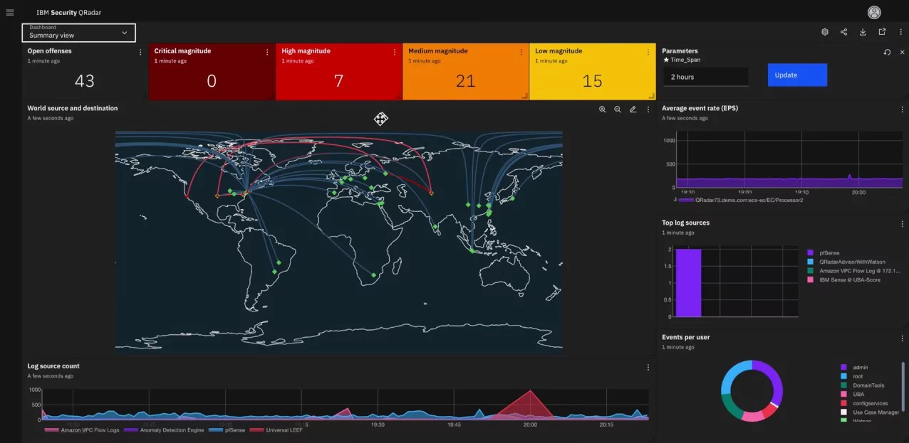Click the blue Update button
The image size is (909, 443).
tap(797, 75)
